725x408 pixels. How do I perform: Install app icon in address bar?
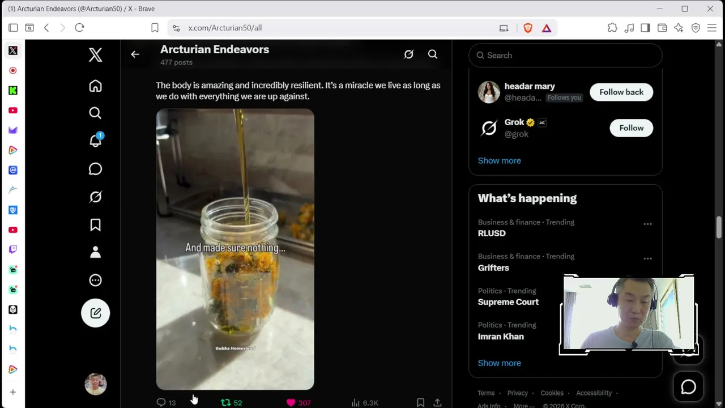(x=504, y=28)
